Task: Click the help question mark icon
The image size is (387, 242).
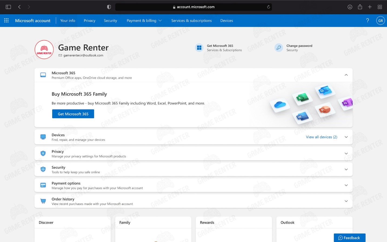Action: pos(368,21)
